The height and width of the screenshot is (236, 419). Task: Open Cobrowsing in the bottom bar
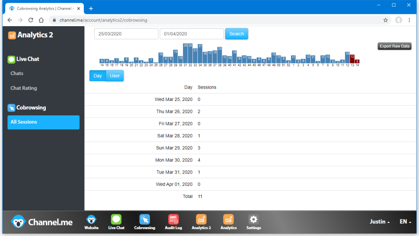(x=144, y=222)
